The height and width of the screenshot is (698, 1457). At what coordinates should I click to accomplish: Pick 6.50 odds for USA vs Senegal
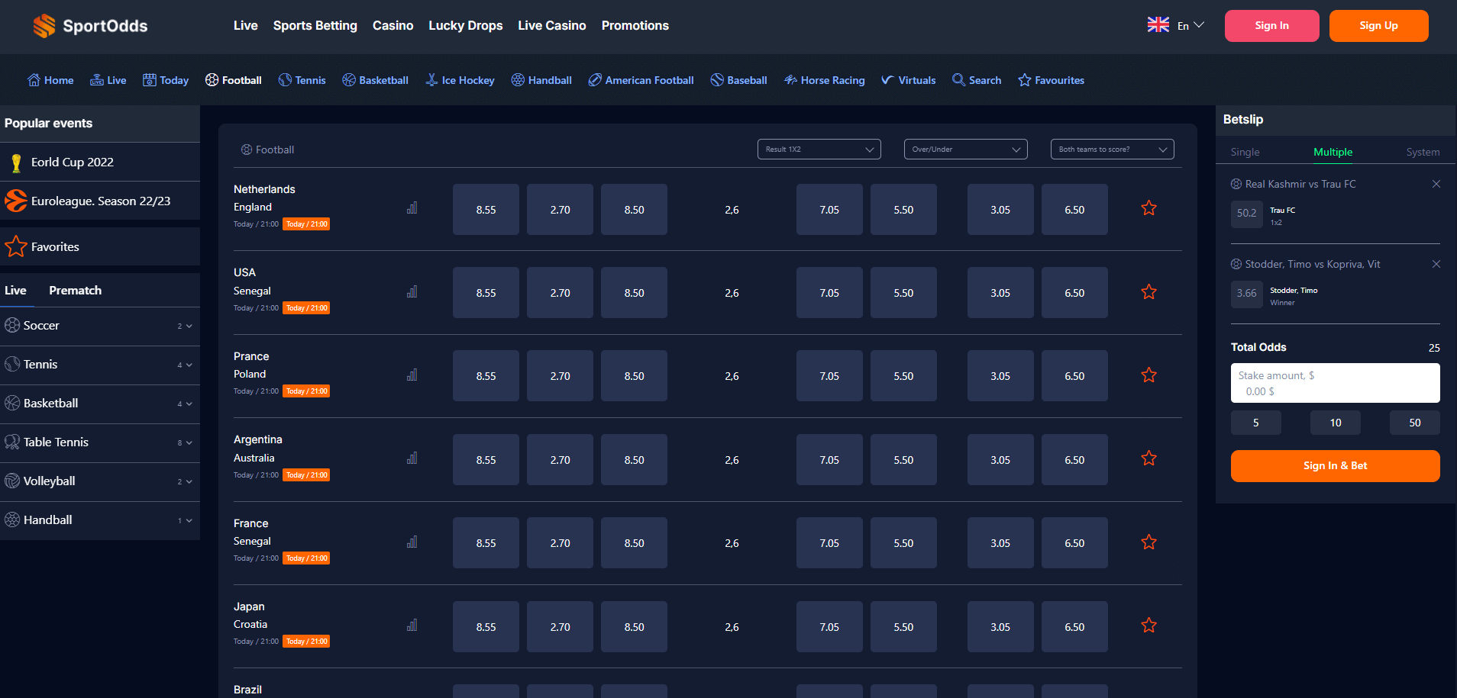tap(1074, 292)
